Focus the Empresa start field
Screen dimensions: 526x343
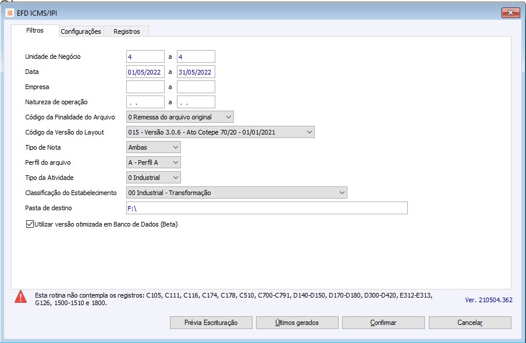tap(145, 87)
